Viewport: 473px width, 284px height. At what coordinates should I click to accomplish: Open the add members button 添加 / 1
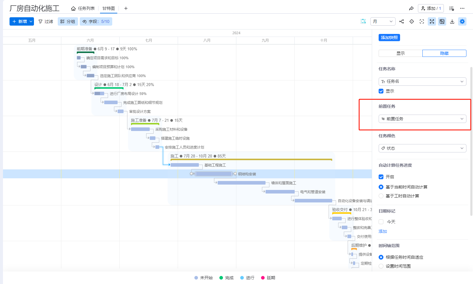pyautogui.click(x=431, y=8)
